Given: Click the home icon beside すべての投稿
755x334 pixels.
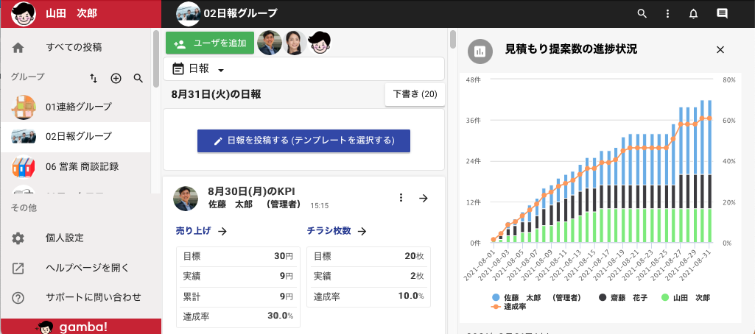Looking at the screenshot, I should click(18, 48).
